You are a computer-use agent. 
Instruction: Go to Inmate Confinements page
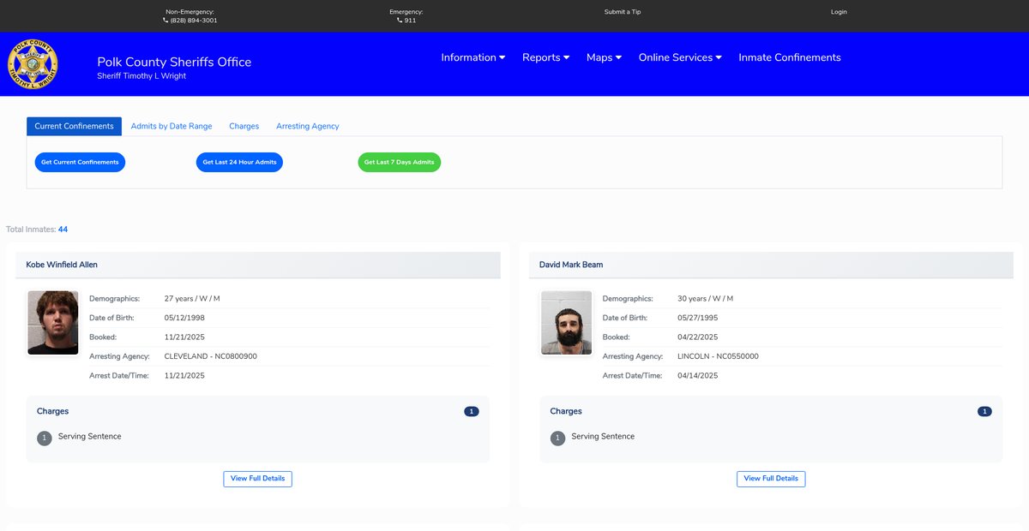coord(789,57)
